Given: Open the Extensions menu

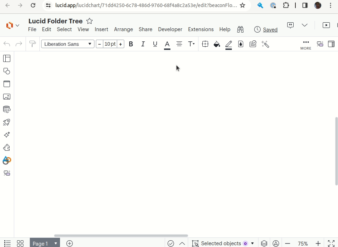Looking at the screenshot, I should [x=201, y=29].
